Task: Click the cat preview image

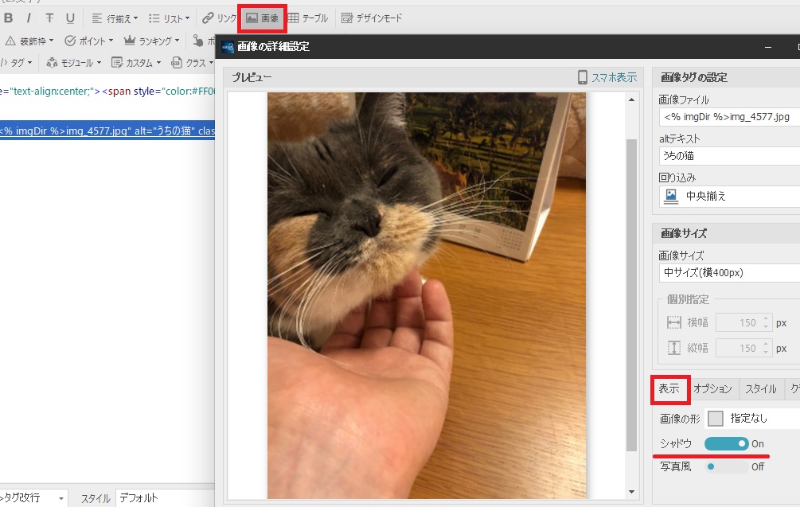Action: click(x=427, y=295)
